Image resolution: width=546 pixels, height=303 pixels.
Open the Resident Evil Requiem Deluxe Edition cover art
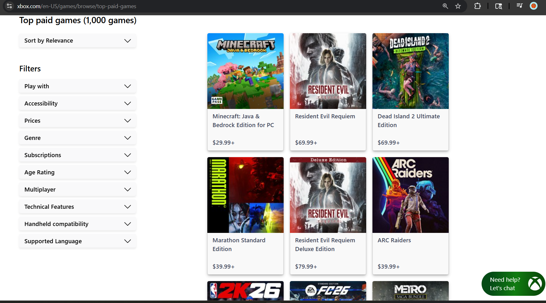click(x=328, y=195)
